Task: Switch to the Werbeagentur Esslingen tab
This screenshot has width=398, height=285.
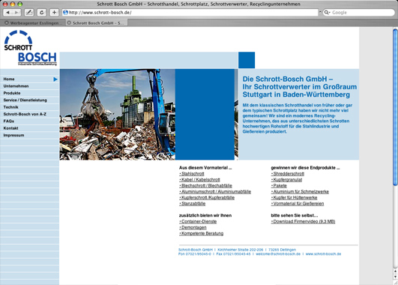Action: tap(33, 22)
